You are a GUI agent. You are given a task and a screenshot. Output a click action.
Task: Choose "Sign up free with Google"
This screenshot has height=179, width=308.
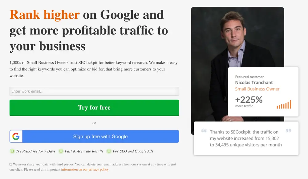(x=100, y=137)
